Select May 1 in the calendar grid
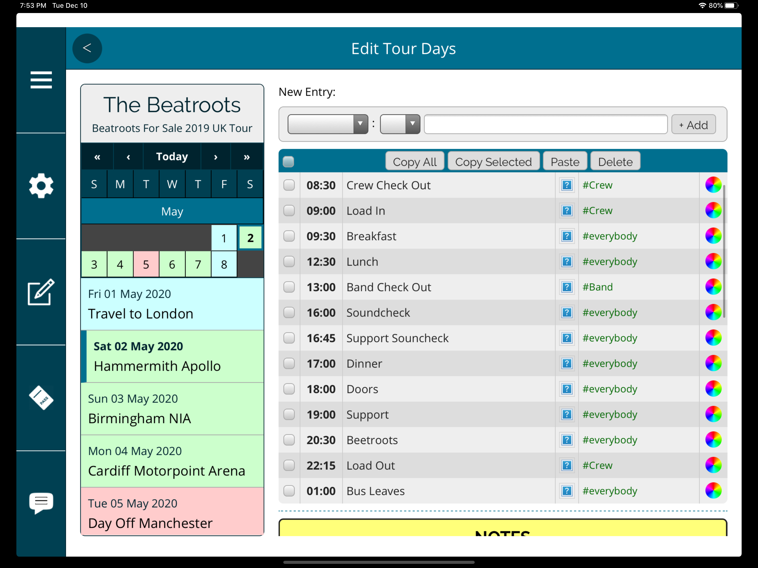The image size is (758, 568). pos(224,238)
